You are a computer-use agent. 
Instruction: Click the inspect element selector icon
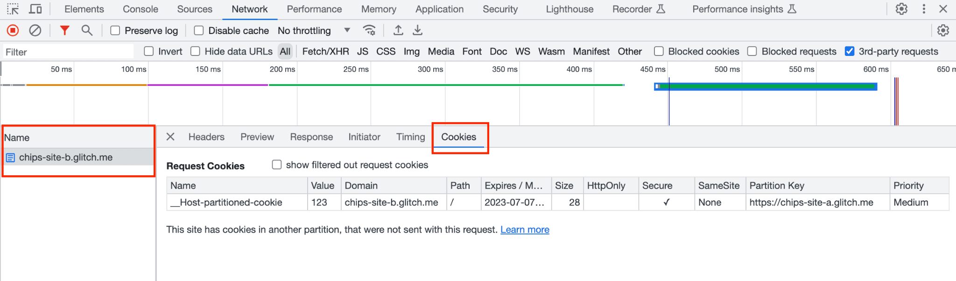[13, 9]
